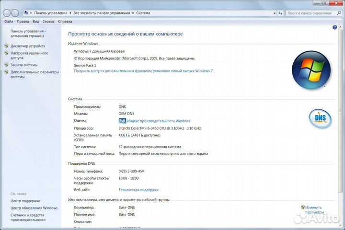
Task: Click support hours 10:00 - 18:00
Action: coord(128,178)
